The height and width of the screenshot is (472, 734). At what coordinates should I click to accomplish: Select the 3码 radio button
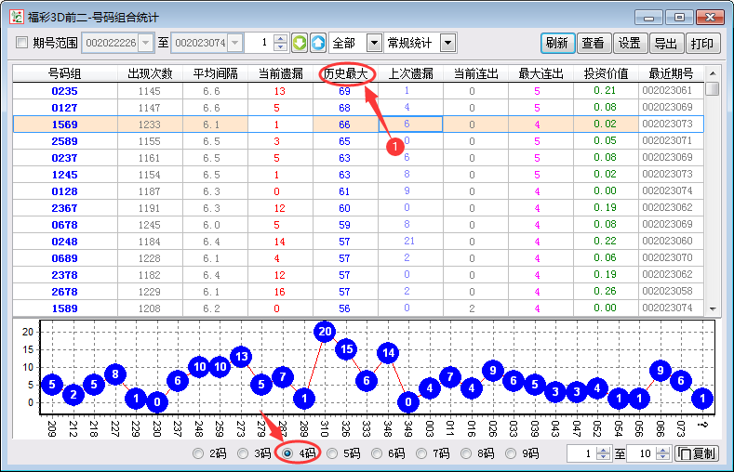pos(243,453)
